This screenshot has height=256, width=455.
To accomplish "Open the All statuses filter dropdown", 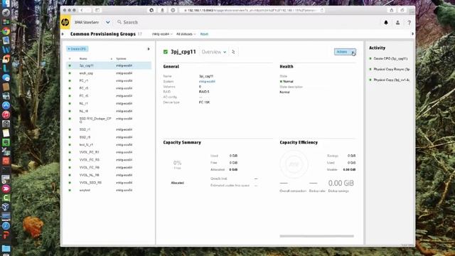I will pos(186,34).
